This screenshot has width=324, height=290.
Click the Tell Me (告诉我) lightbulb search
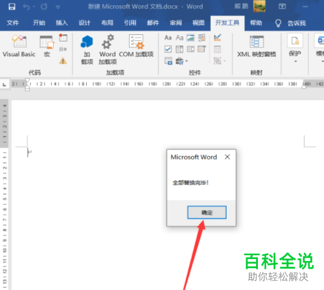tap(291, 23)
